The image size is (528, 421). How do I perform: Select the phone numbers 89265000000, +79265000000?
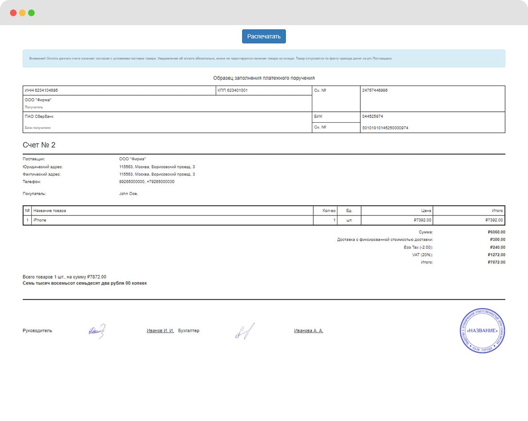pos(147,182)
